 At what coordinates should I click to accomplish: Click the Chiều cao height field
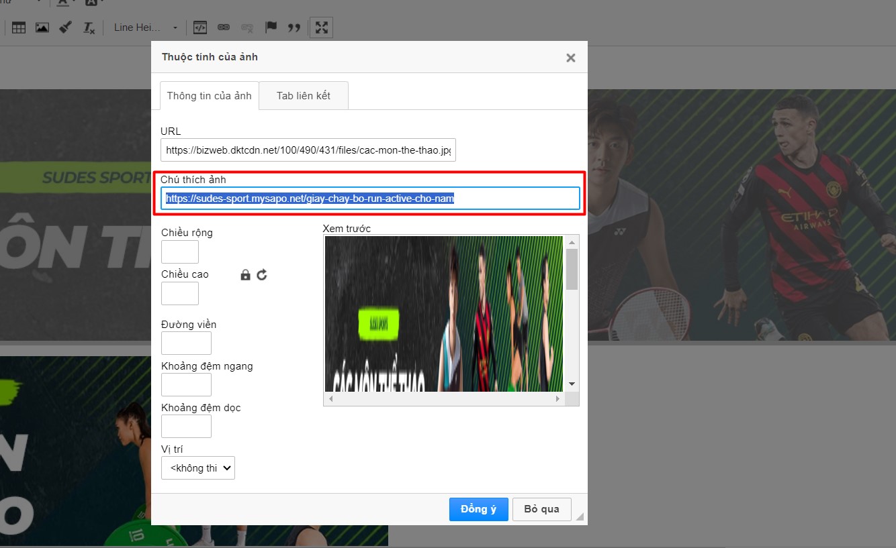pyautogui.click(x=180, y=293)
